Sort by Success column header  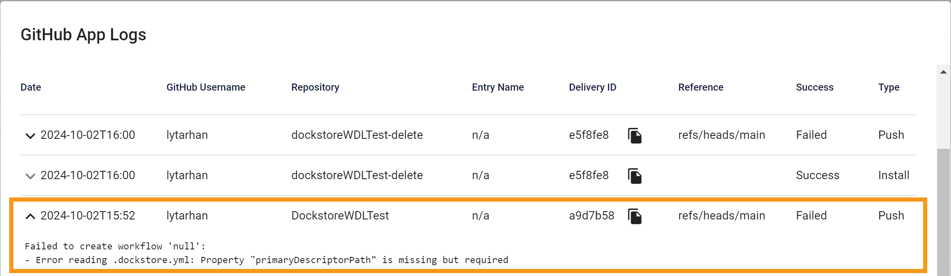pos(814,87)
